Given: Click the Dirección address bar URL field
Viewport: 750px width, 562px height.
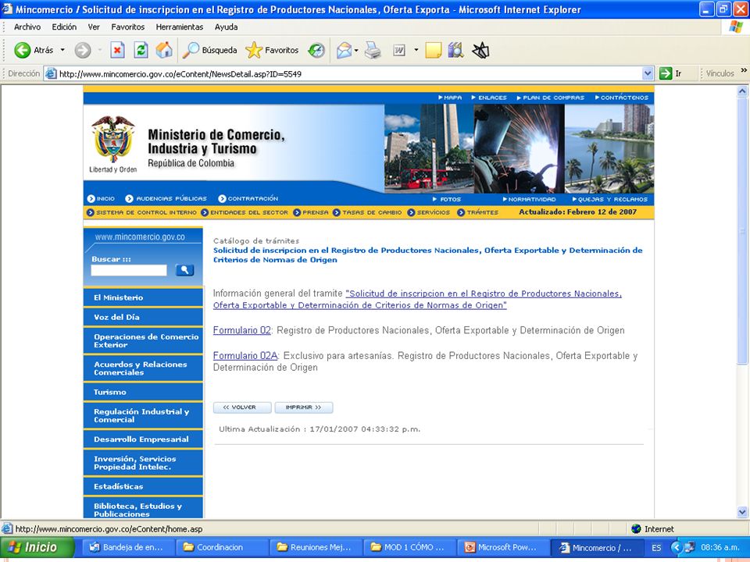Looking at the screenshot, I should click(349, 73).
